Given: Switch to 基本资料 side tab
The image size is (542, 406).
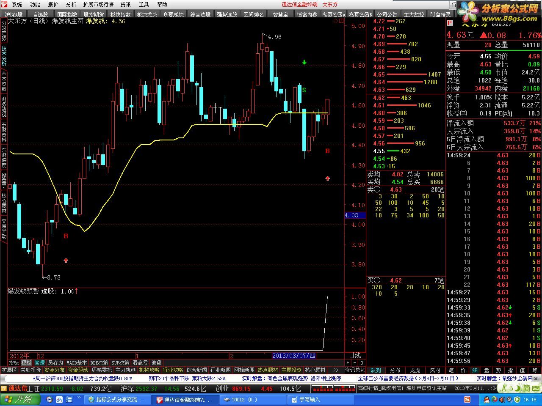Looking at the screenshot, I should pos(4,81).
